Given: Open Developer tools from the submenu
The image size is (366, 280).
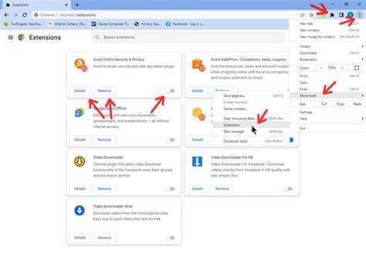Looking at the screenshot, I should click(251, 141).
